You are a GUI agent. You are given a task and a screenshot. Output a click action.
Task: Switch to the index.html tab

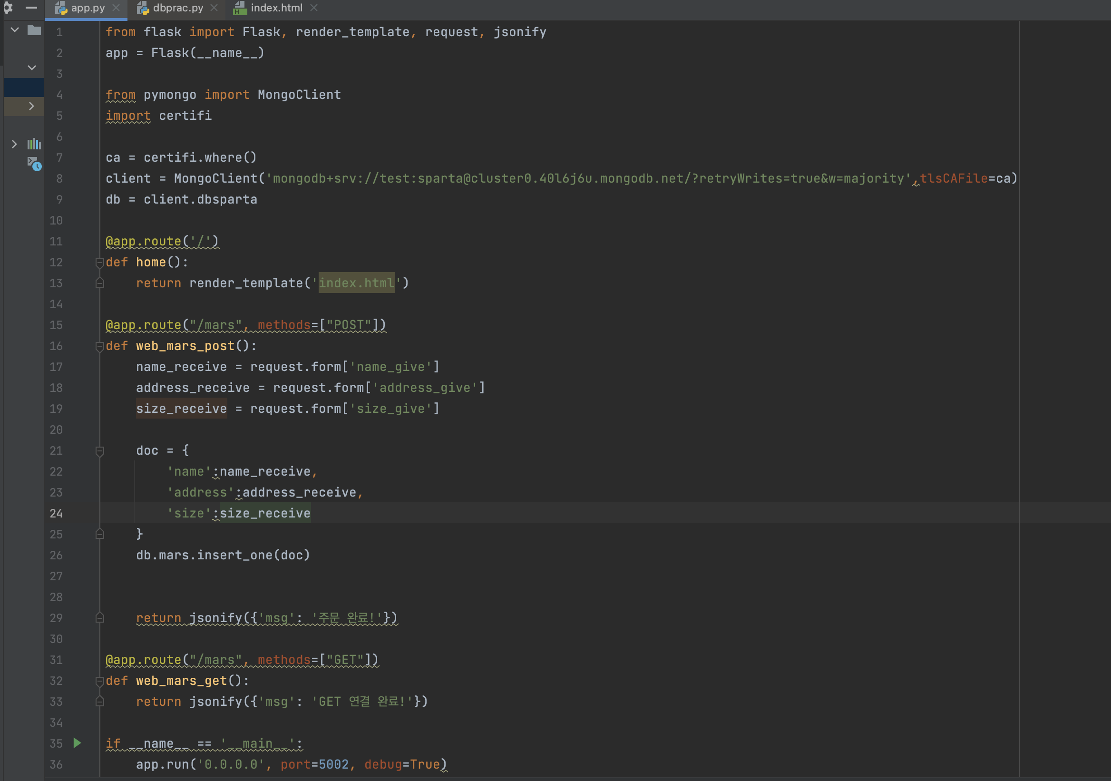(x=276, y=8)
